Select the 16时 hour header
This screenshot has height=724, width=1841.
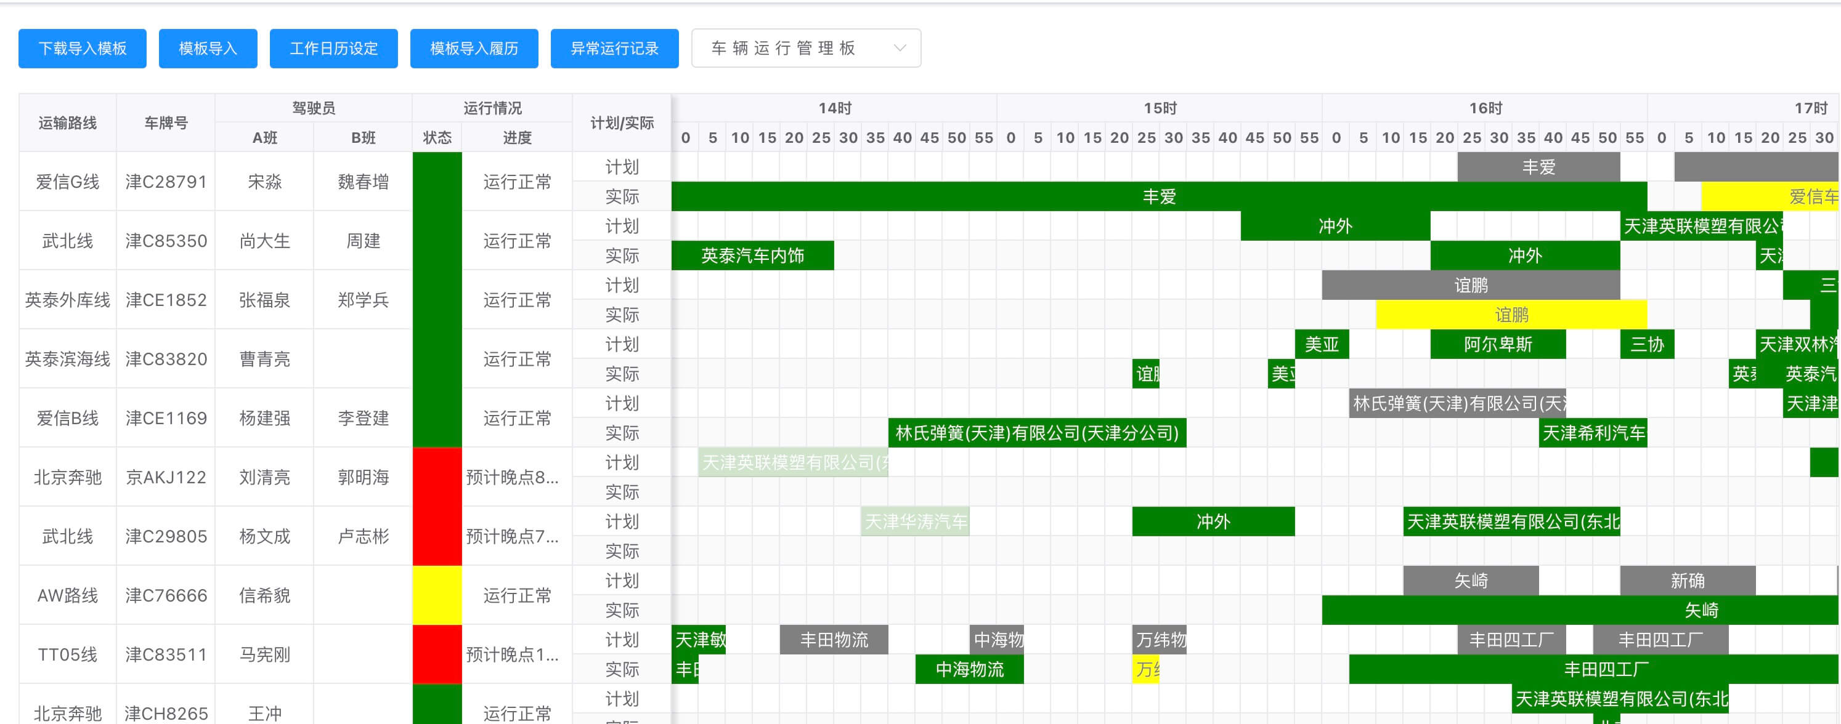1485,108
